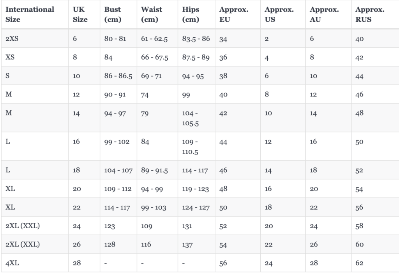Select waist value 99 - 103
The width and height of the screenshot is (399, 273).
pos(154,208)
